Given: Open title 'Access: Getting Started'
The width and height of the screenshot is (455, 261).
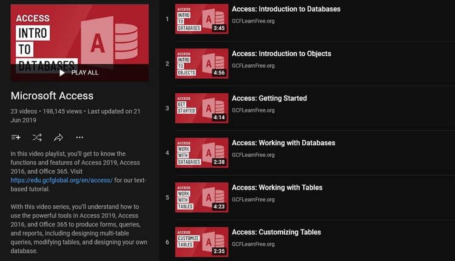Looking at the screenshot, I should [x=269, y=98].
